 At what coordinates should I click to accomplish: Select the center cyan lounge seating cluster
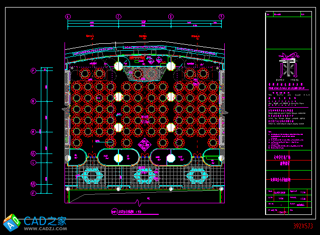pyautogui.click(x=144, y=176)
